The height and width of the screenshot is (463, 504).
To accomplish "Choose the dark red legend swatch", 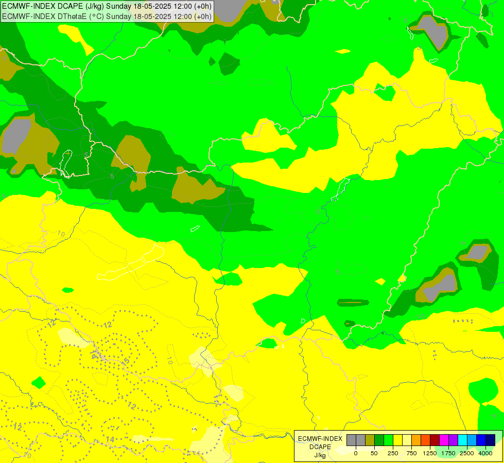I will 435,440.
